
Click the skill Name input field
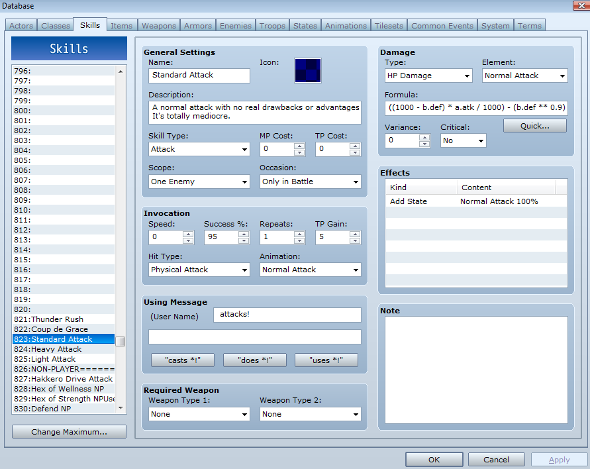point(199,76)
